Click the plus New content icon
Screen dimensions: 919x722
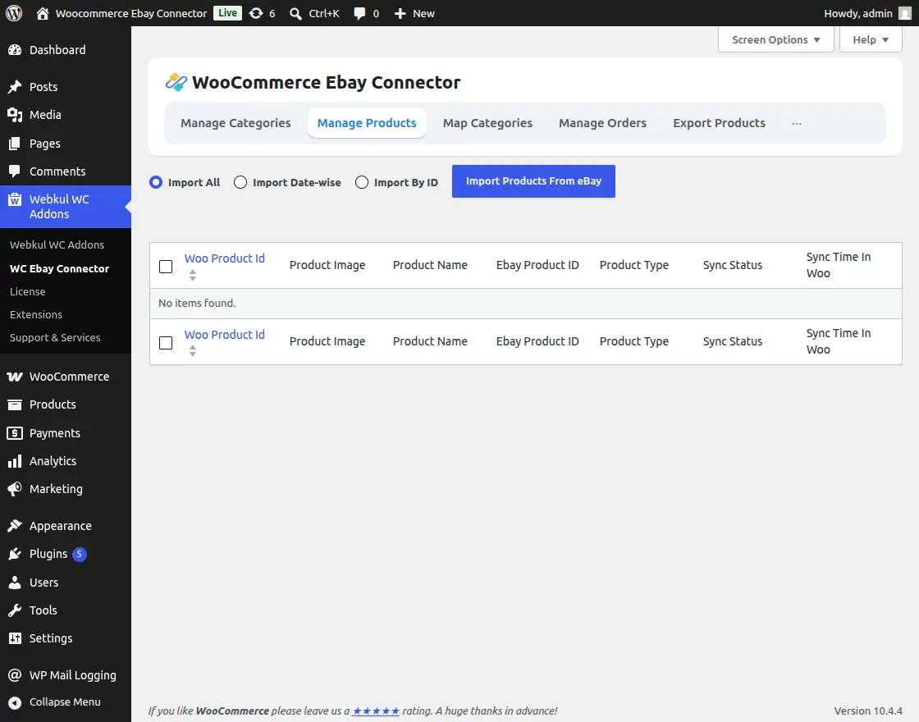[x=400, y=13]
